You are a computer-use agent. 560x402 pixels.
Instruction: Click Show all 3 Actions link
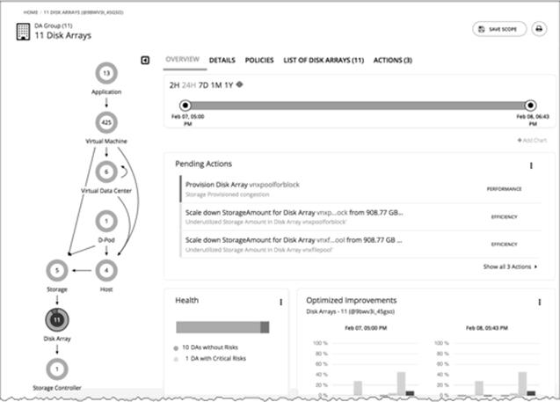point(510,267)
